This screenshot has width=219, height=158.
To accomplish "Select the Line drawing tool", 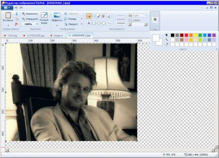I will pyautogui.click(x=109, y=23).
